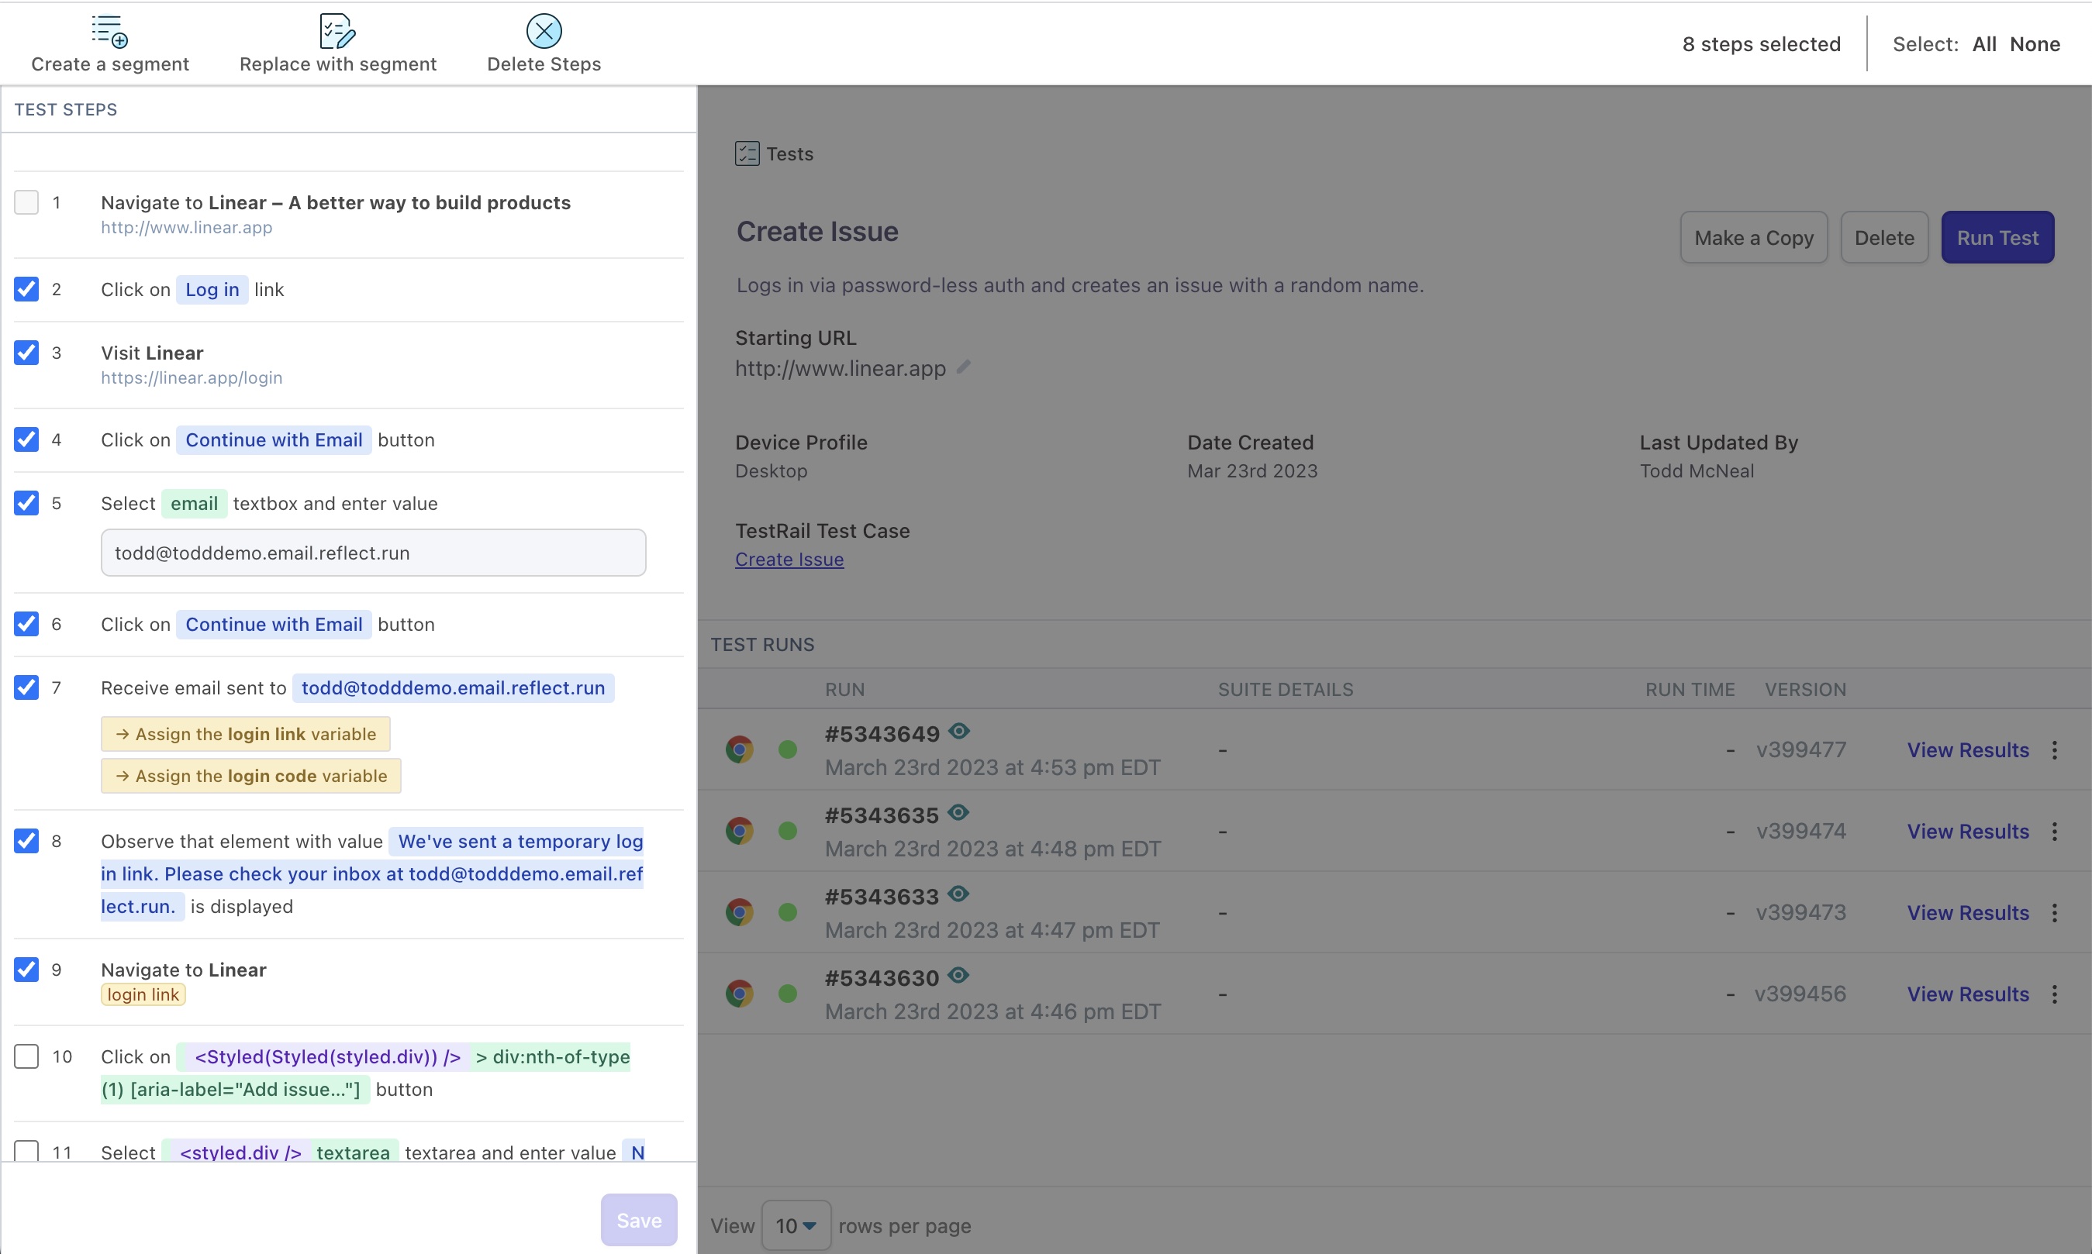Open rows per page dropdown

[796, 1225]
